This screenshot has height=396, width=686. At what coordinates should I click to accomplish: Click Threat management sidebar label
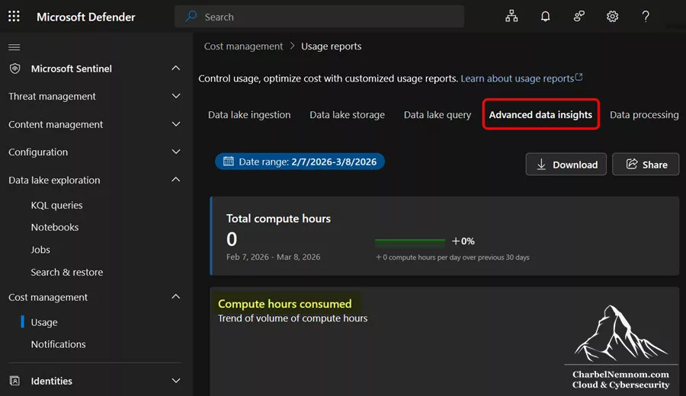point(52,96)
